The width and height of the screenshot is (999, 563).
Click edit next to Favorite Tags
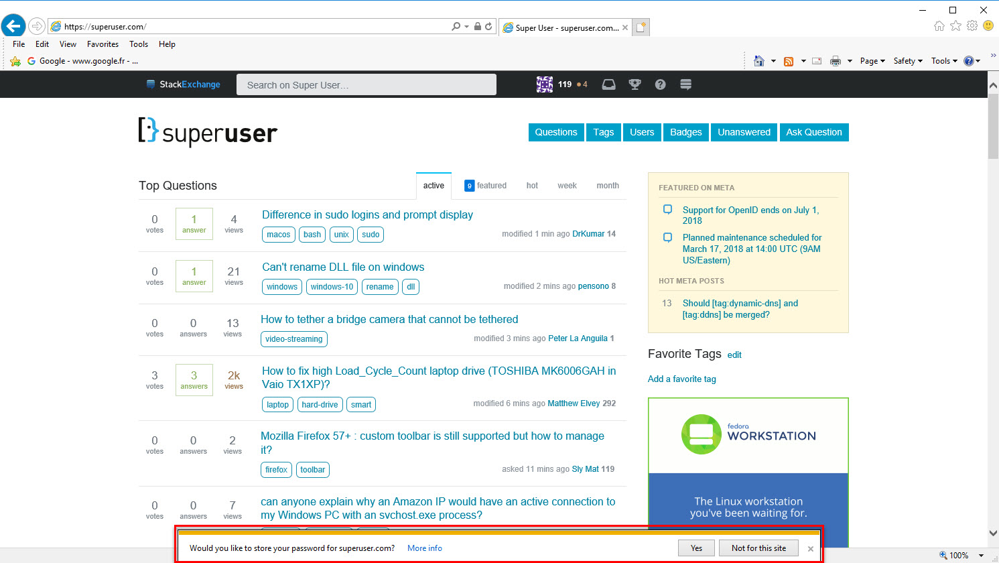(734, 355)
